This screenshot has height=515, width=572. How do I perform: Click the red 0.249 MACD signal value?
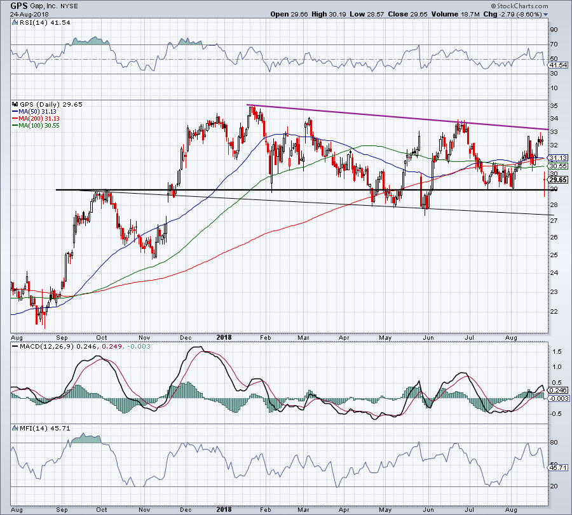112,346
